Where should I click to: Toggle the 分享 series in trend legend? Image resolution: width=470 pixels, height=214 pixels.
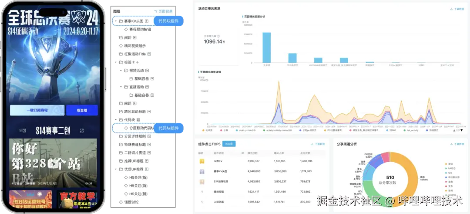tap(224, 130)
